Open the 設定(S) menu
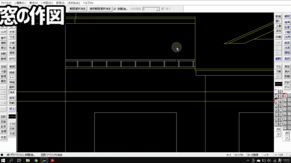The width and height of the screenshot is (291, 163). [x=60, y=3]
